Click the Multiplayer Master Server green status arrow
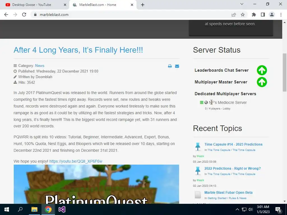This screenshot has height=215, width=287. pyautogui.click(x=262, y=82)
